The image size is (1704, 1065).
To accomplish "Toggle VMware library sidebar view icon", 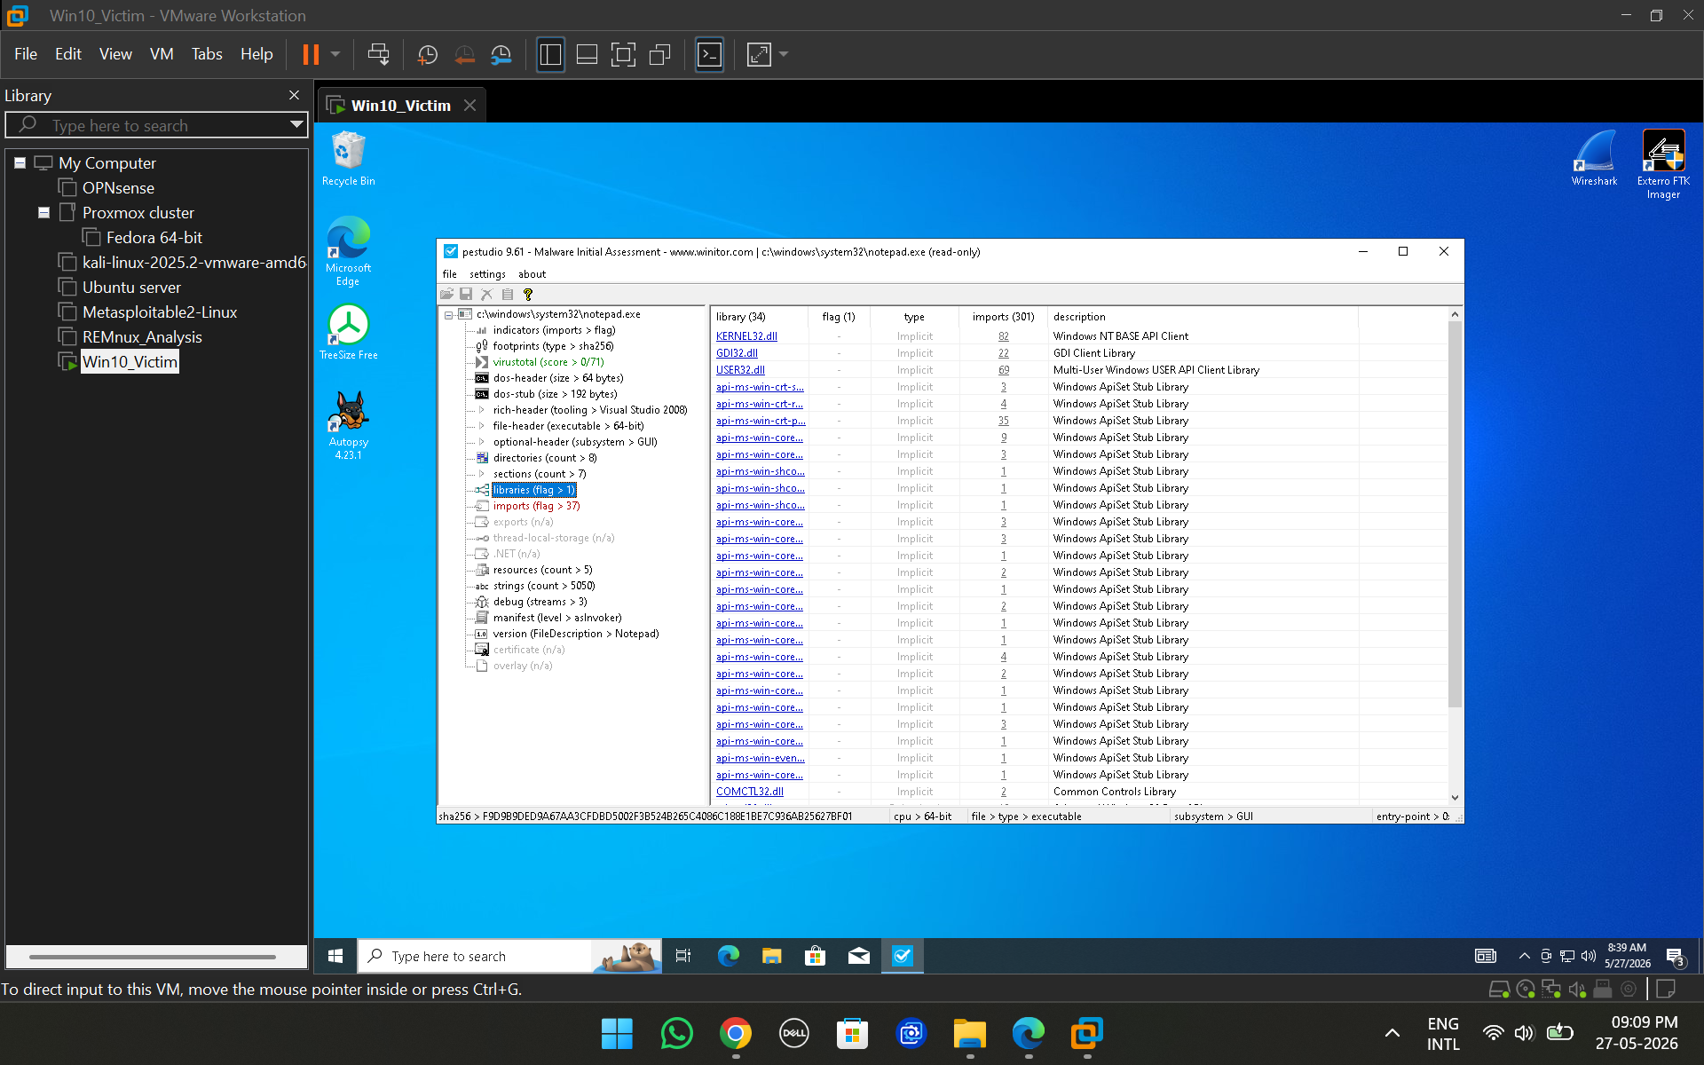I will point(550,54).
